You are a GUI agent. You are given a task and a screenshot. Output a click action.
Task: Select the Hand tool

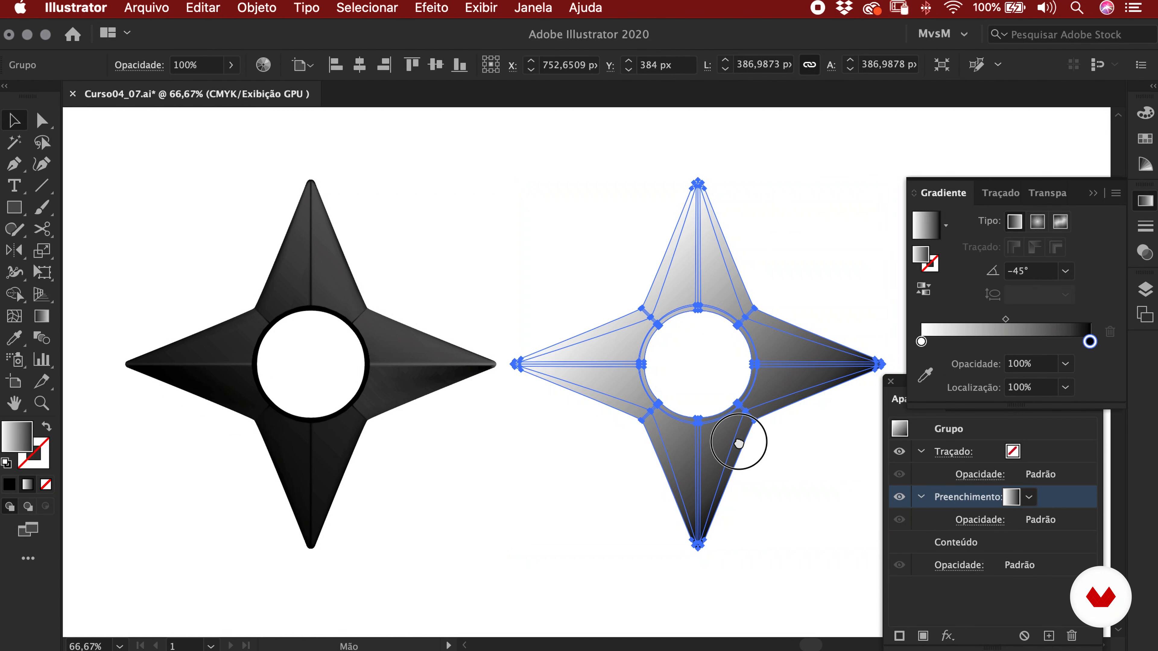click(x=14, y=403)
